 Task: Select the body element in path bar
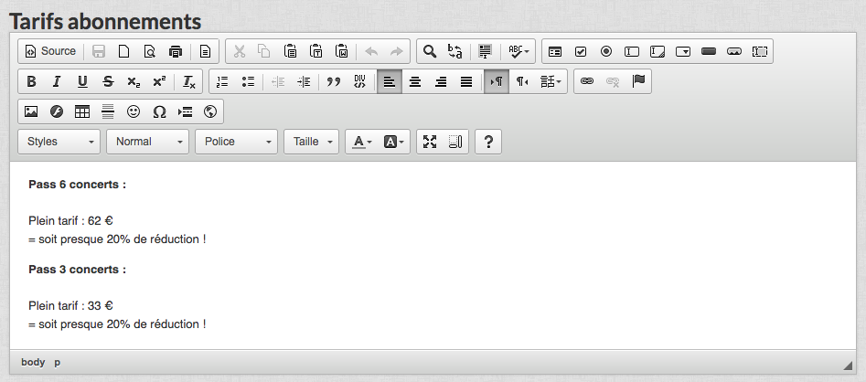point(33,362)
